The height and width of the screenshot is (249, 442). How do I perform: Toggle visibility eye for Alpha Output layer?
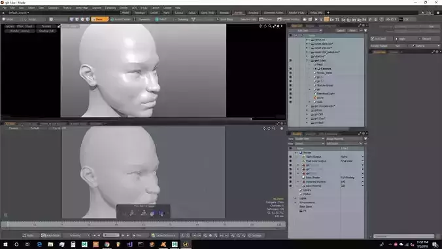(x=290, y=157)
